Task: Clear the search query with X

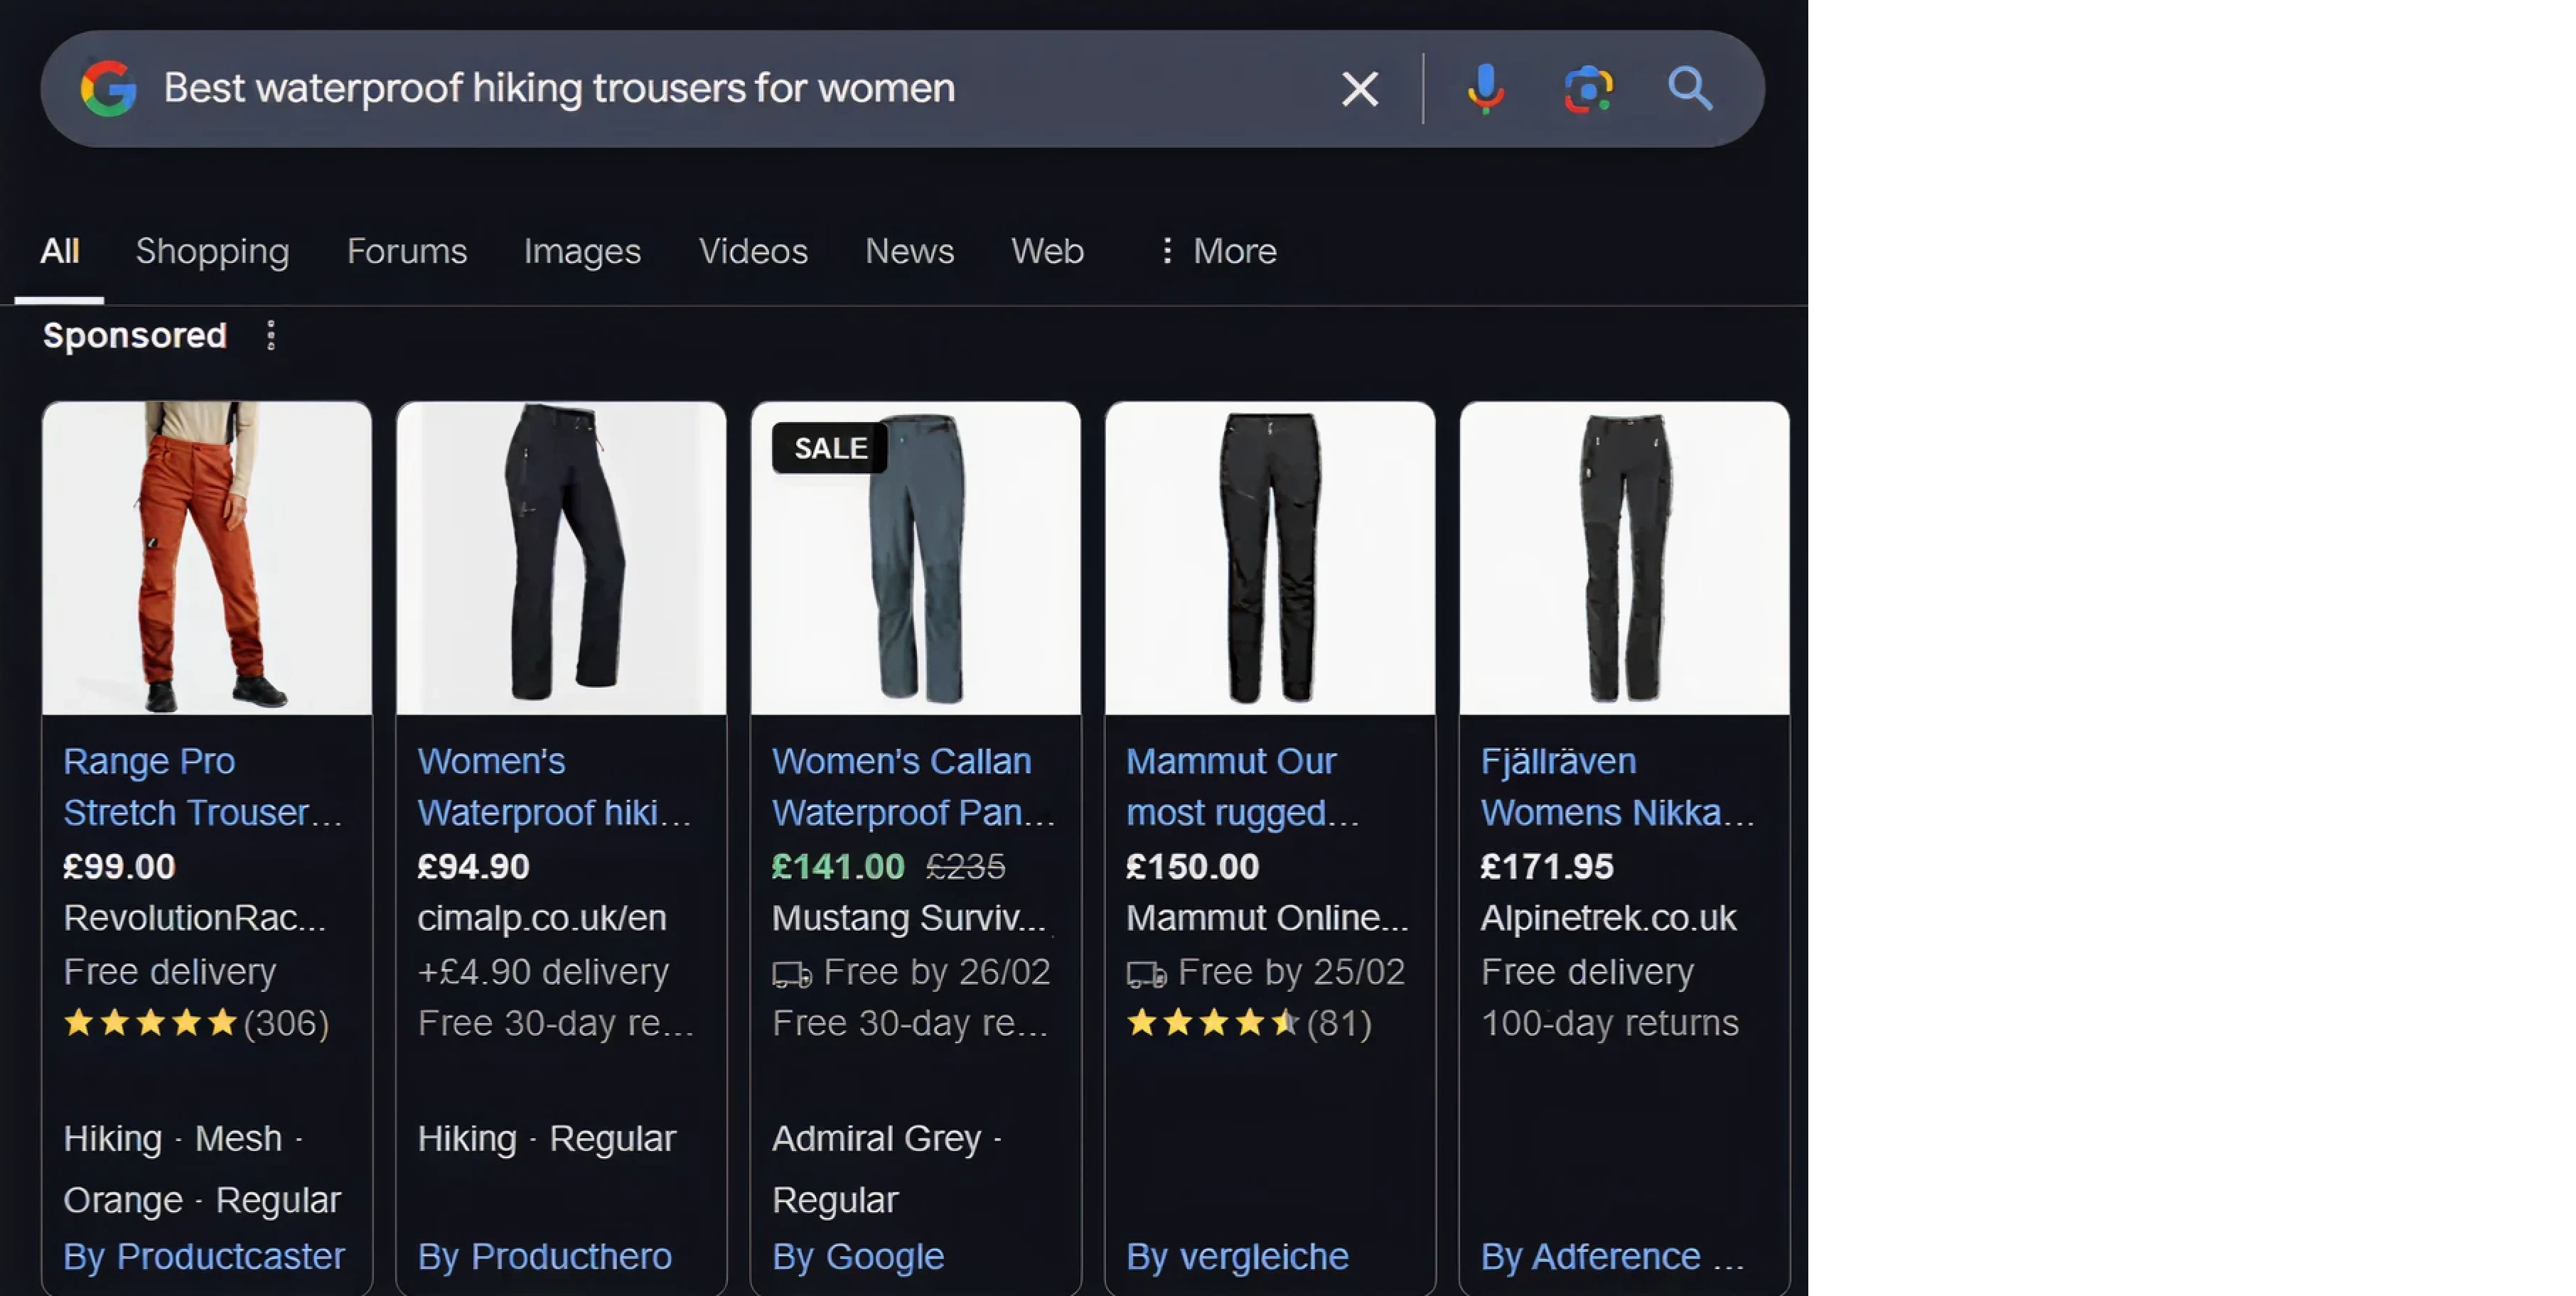Action: click(x=1359, y=89)
